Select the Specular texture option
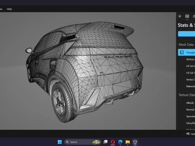This screenshot has width=195, height=146. tap(191, 116)
